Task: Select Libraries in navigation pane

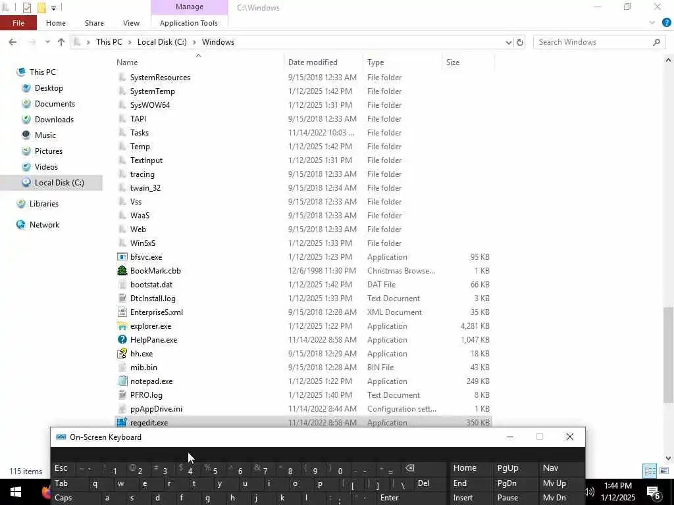Action: click(44, 204)
